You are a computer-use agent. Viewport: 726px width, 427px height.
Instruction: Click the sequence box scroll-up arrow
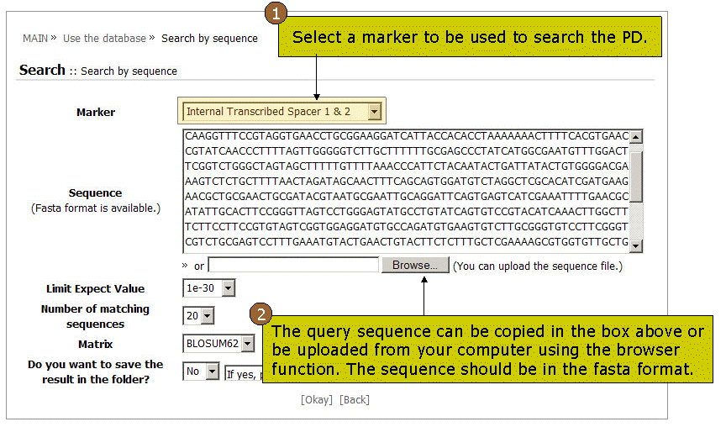click(x=636, y=137)
